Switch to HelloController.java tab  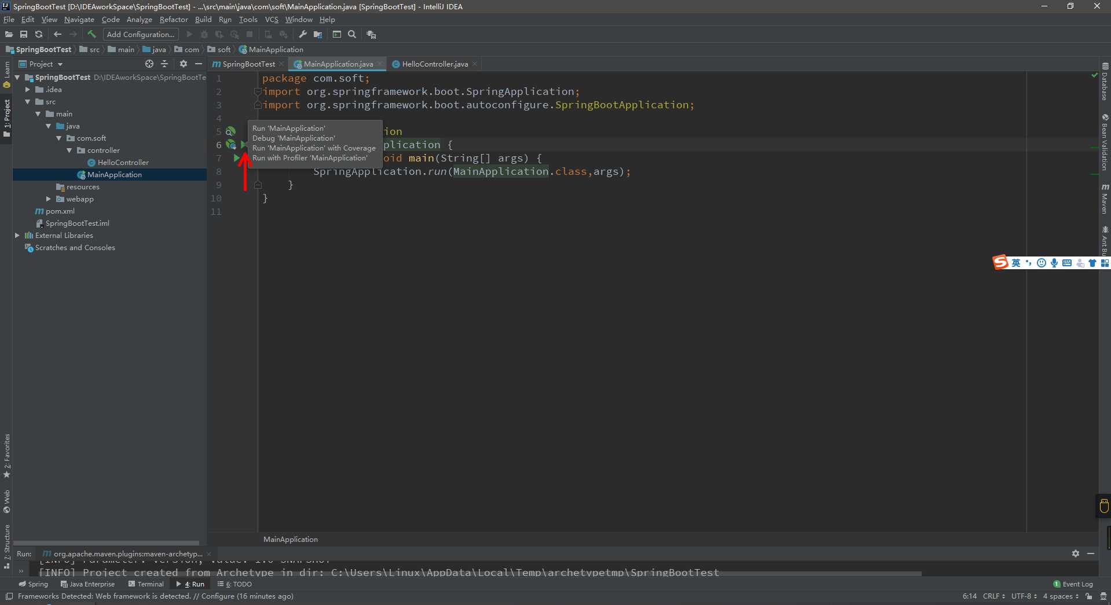click(435, 64)
